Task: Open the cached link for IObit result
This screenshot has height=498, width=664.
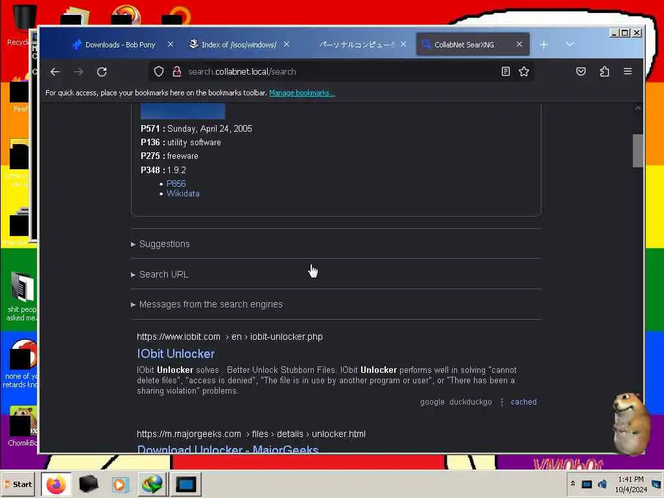Action: point(523,402)
